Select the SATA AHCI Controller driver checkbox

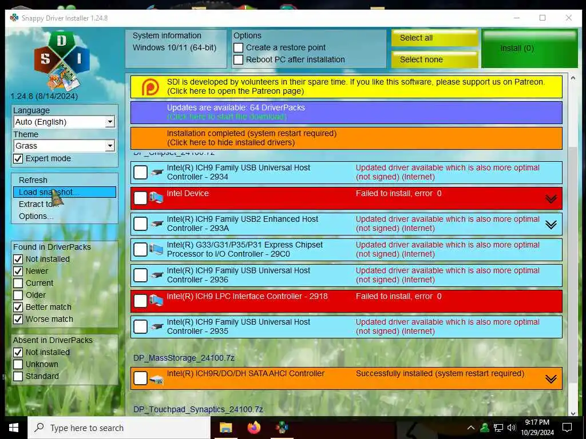(141, 378)
